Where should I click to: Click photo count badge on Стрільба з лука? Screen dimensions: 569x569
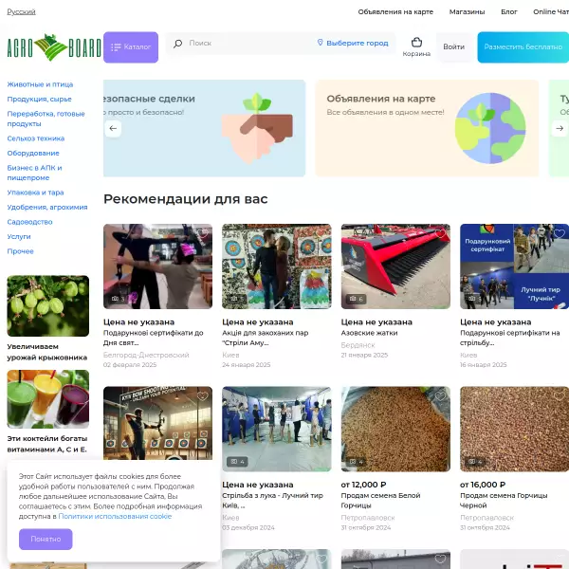point(237,461)
